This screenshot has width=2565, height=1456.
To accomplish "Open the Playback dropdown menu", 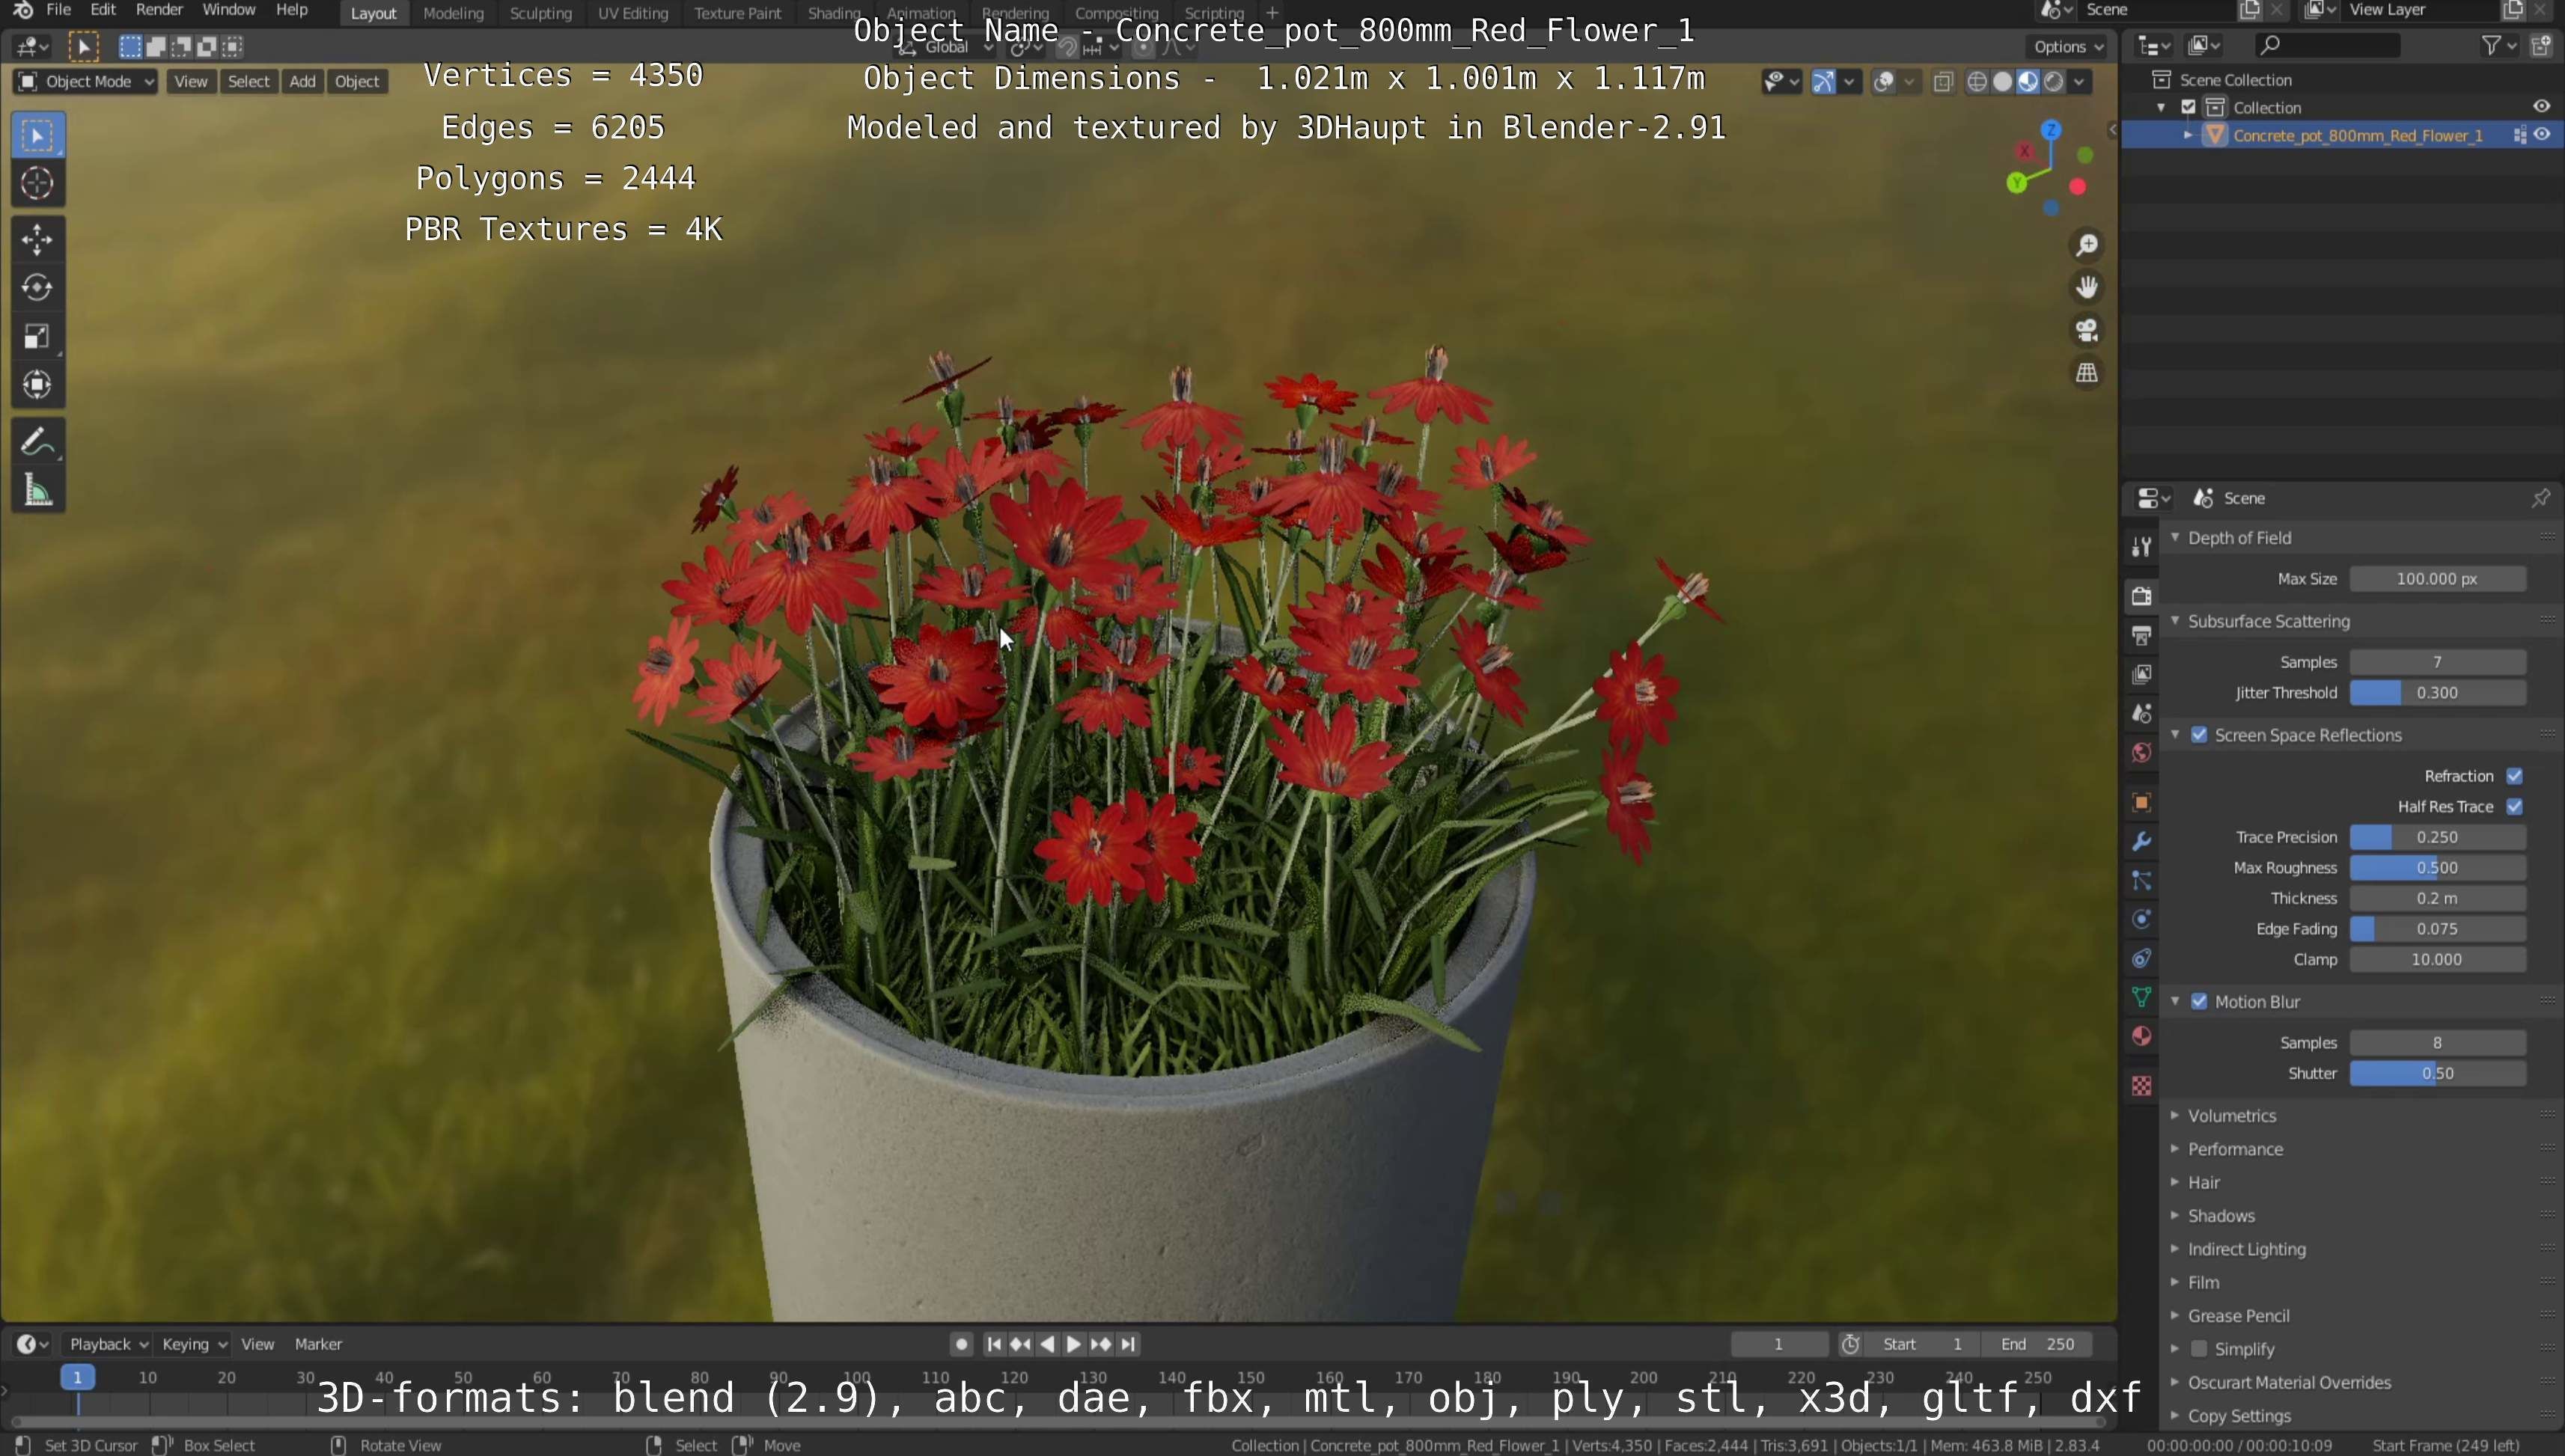I will (107, 1344).
